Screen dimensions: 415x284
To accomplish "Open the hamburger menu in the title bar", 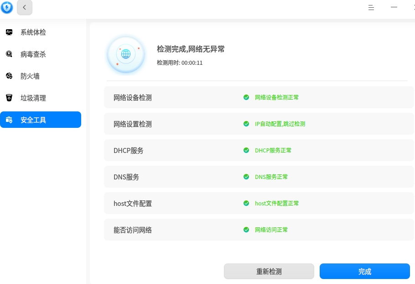I will pos(371,7).
